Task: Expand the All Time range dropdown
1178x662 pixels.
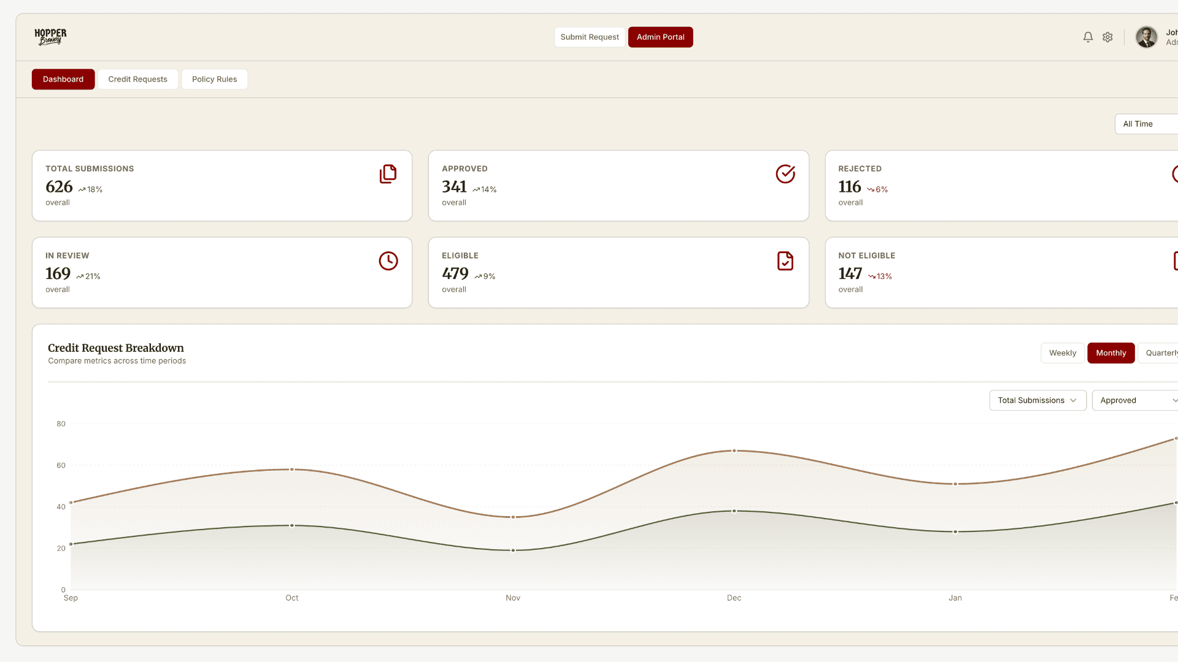Action: tap(1145, 124)
